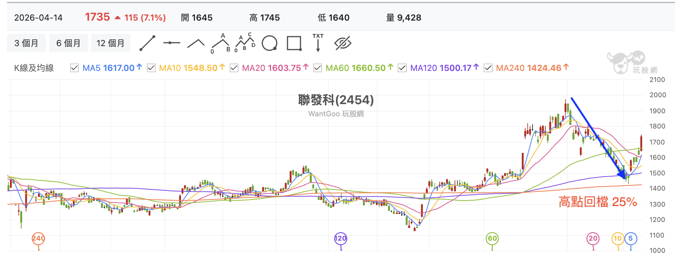Select the trend line drawing tool
This screenshot has width=675, height=254.
tap(147, 43)
